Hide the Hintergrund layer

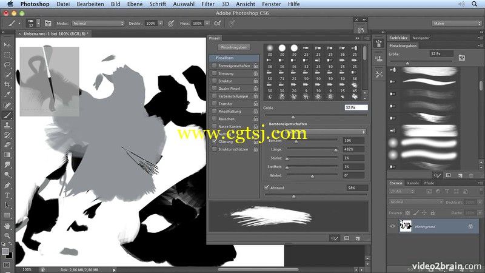click(392, 226)
